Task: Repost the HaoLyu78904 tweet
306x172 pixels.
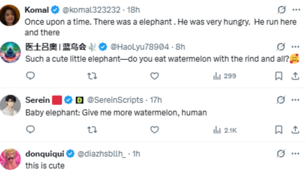Action: click(92, 76)
